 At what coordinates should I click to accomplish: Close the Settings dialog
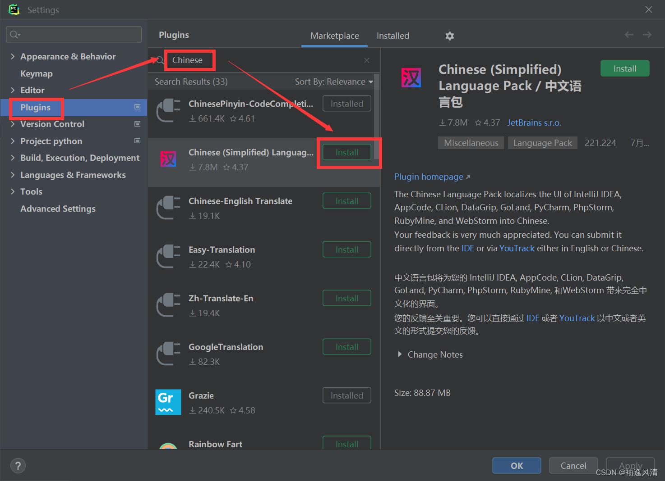[x=649, y=9]
